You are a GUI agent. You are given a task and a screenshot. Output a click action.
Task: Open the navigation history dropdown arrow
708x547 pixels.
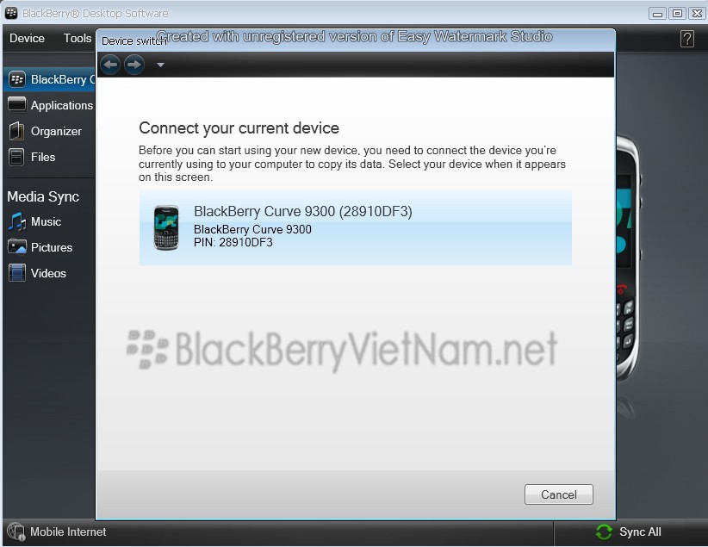pyautogui.click(x=160, y=65)
